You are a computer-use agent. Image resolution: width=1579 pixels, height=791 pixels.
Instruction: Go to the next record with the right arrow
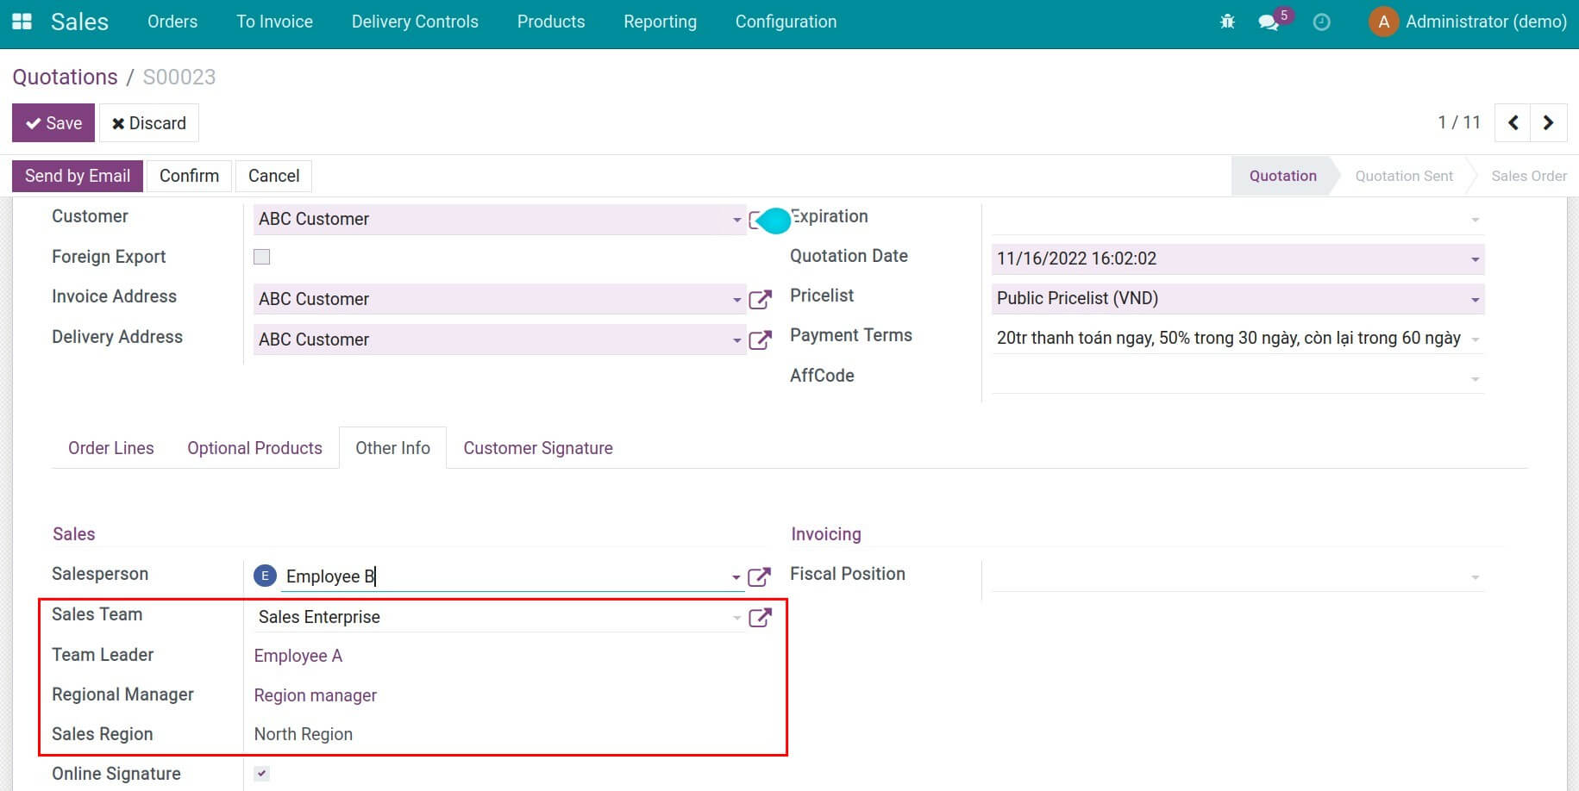pyautogui.click(x=1549, y=122)
